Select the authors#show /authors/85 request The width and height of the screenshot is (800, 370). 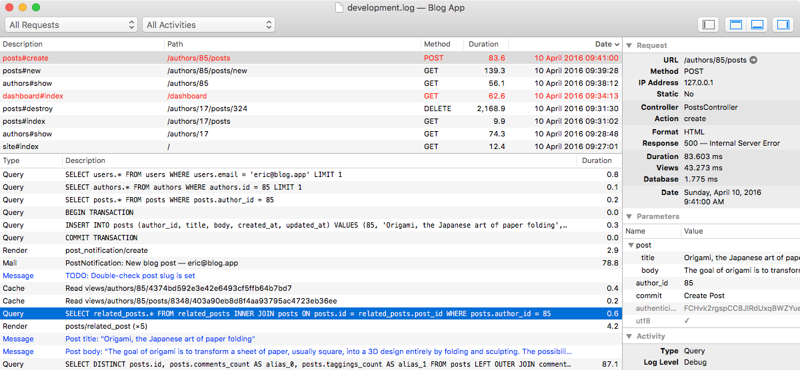click(311, 83)
